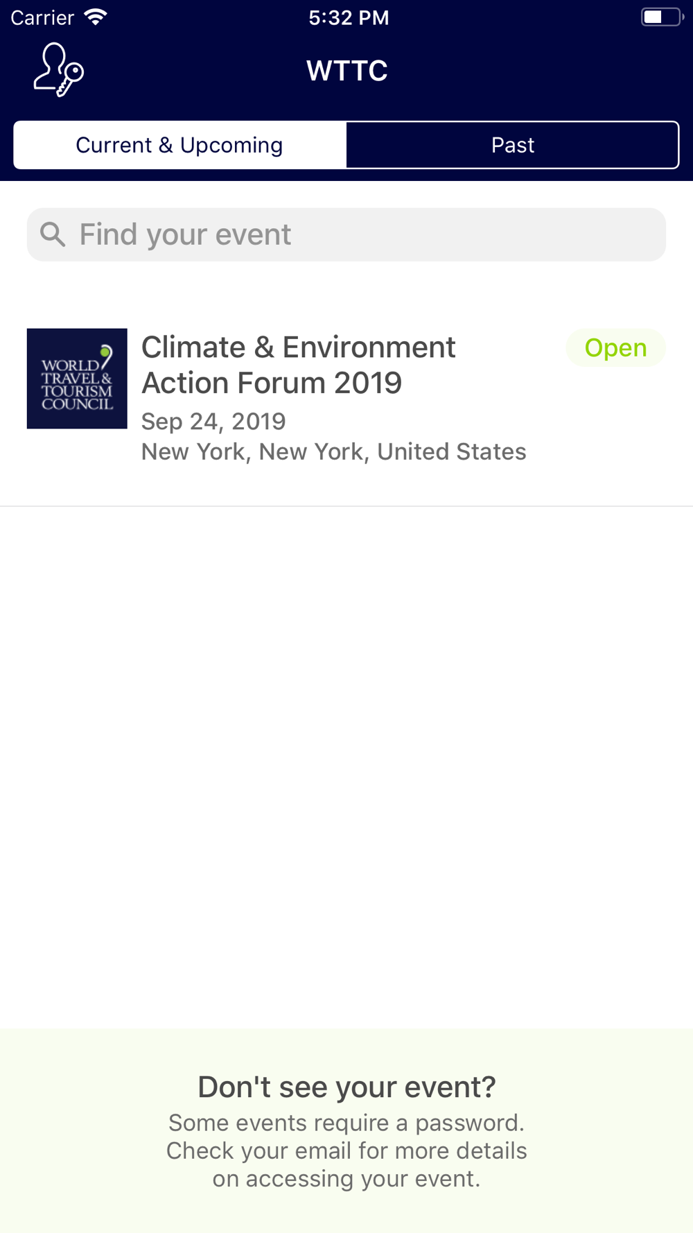
Task: Focus the Find your event field
Action: (x=346, y=234)
